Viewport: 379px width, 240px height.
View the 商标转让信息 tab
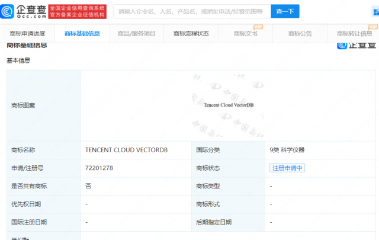tap(354, 34)
